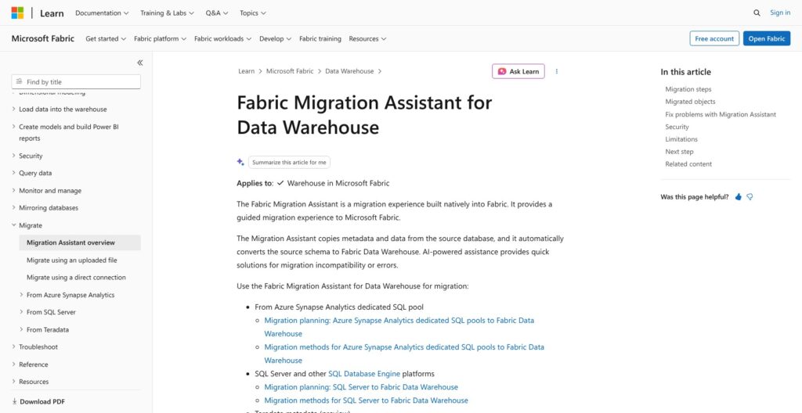Screen dimensions: 802x413
Task: Click the Microsoft Fabric product title
Action: [x=43, y=38]
